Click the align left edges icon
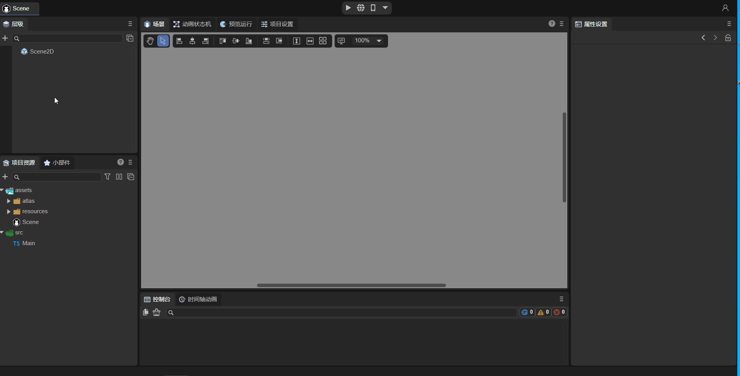 click(179, 41)
